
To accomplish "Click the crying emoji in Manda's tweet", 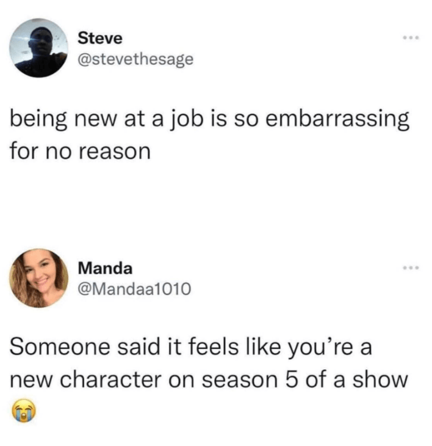I will pos(24,411).
